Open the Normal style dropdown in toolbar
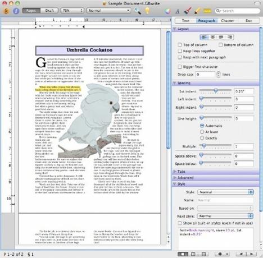Viewport: 263px width, 258px height. click(x=108, y=11)
